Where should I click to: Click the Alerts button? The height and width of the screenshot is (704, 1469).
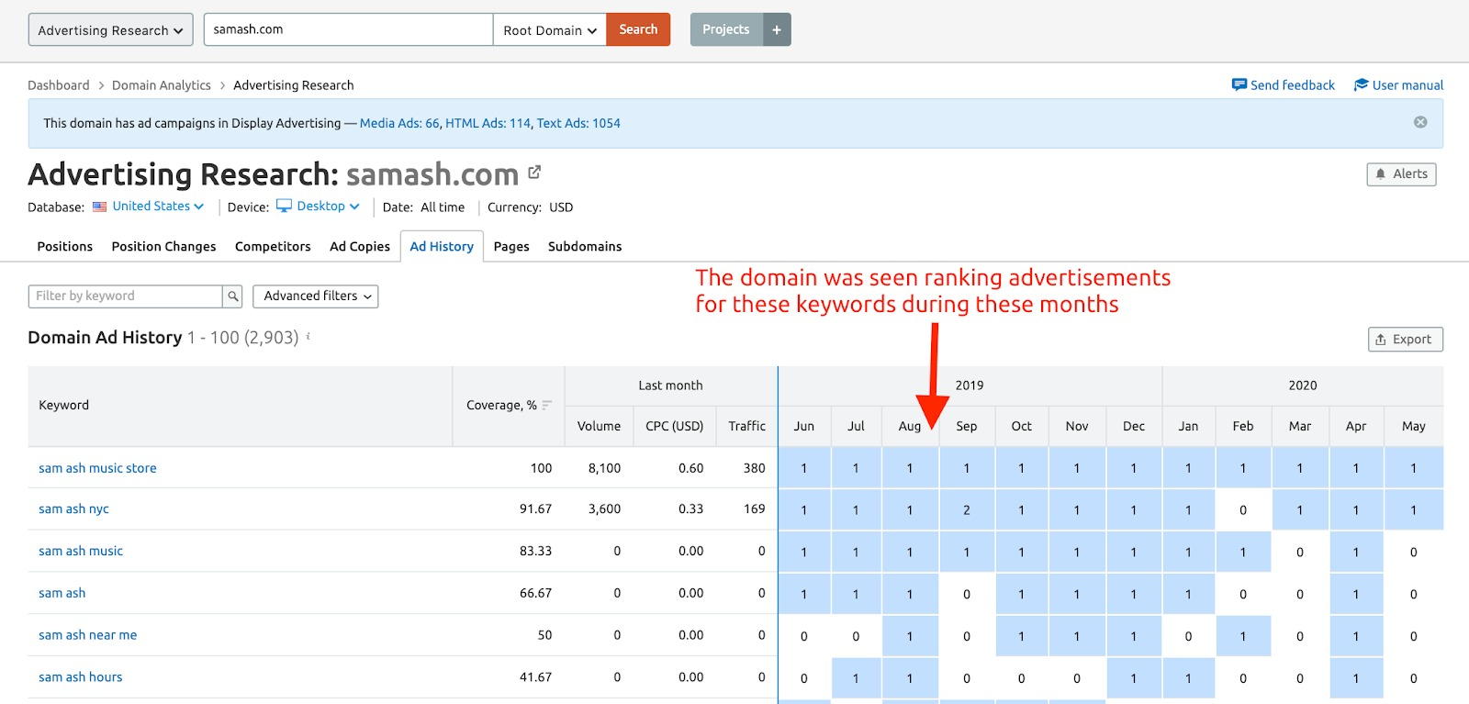pyautogui.click(x=1402, y=173)
